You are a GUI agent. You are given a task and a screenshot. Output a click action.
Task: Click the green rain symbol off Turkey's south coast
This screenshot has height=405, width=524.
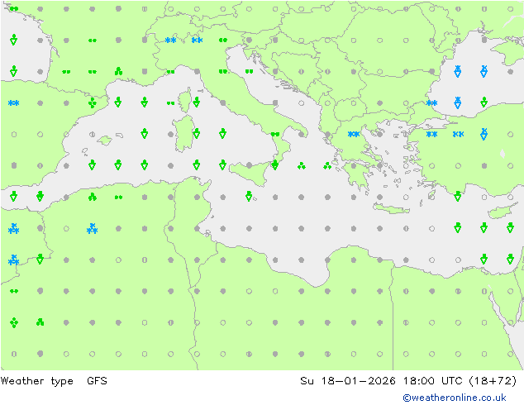[458, 196]
